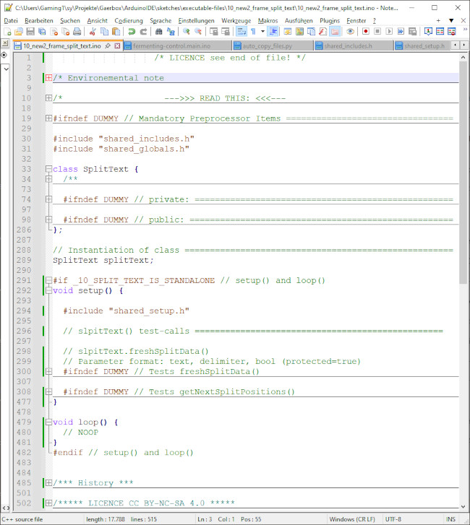Click the Print icon

pyautogui.click(x=77, y=32)
